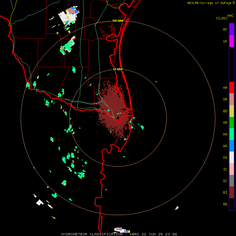Screen dimensions: 236x236
Task: Click the ND legend label
Action: 225,204
